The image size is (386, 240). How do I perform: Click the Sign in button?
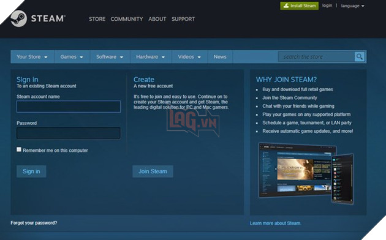(31, 171)
